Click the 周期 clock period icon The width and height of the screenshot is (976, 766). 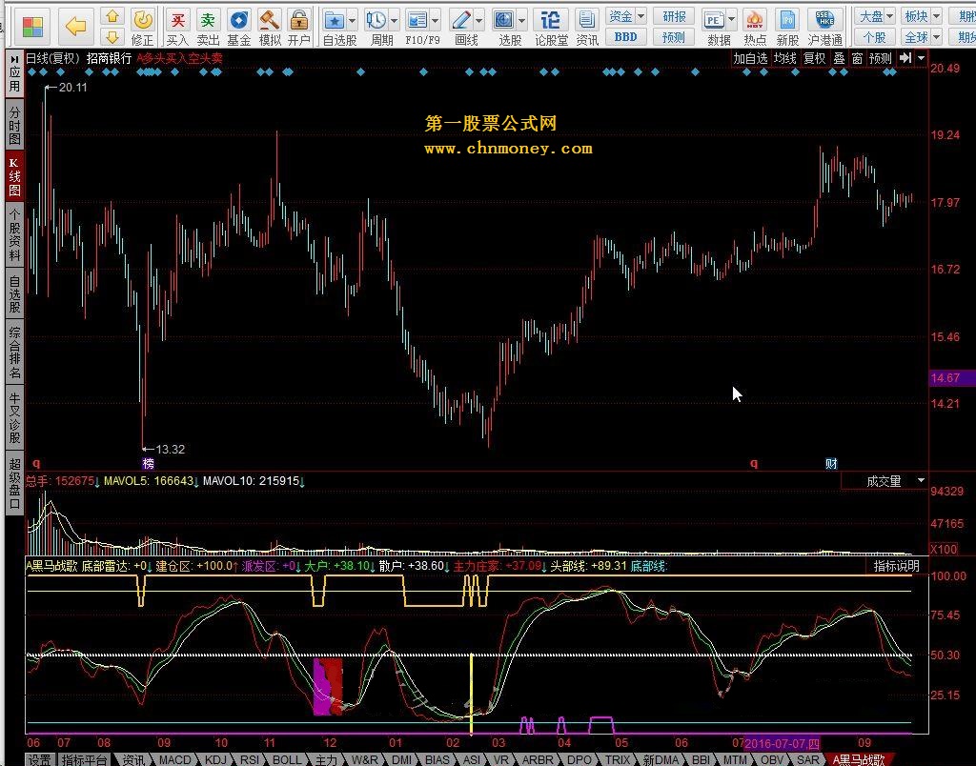(376, 21)
